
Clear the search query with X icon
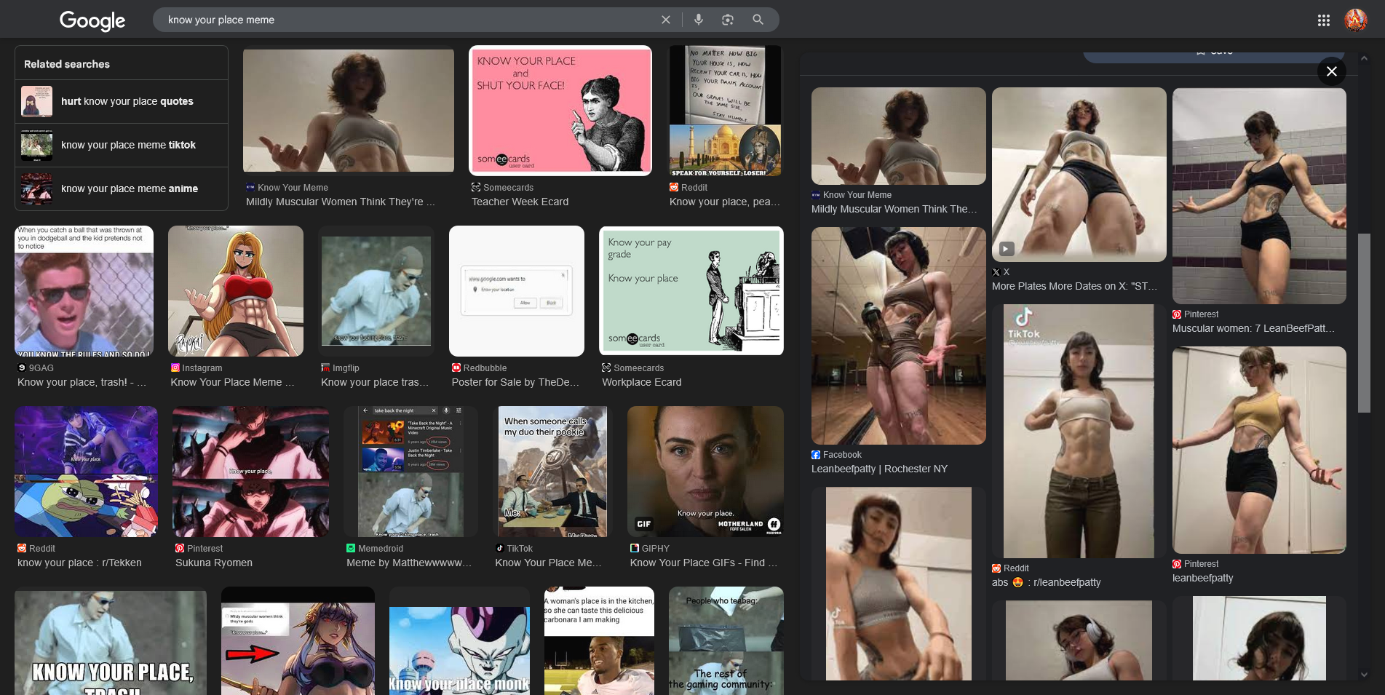[x=665, y=20]
